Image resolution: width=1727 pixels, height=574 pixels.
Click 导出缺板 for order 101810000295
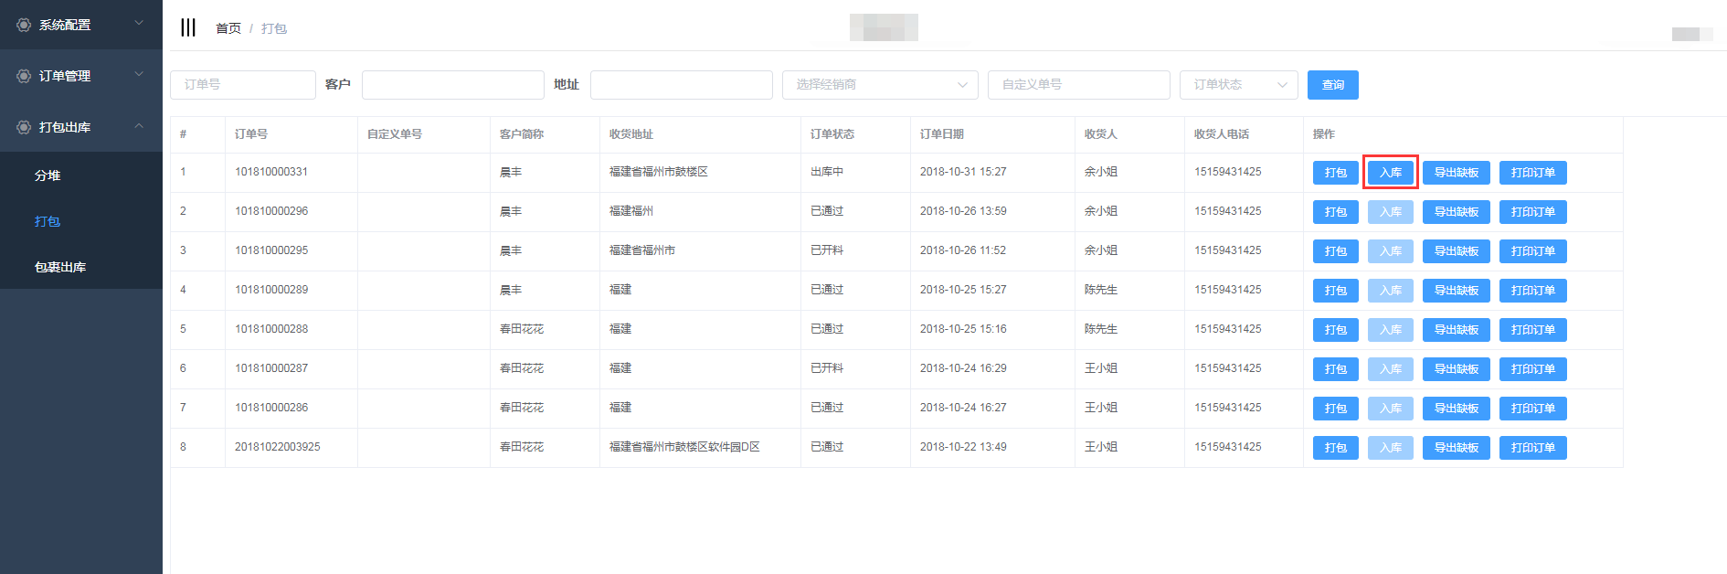[1457, 251]
